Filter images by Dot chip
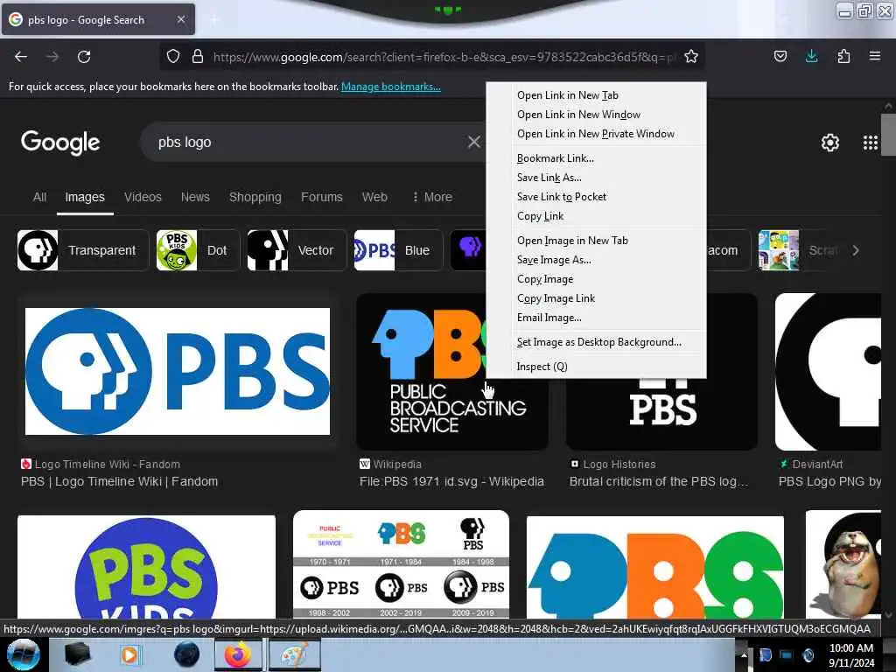This screenshot has height=672, width=896. point(198,250)
